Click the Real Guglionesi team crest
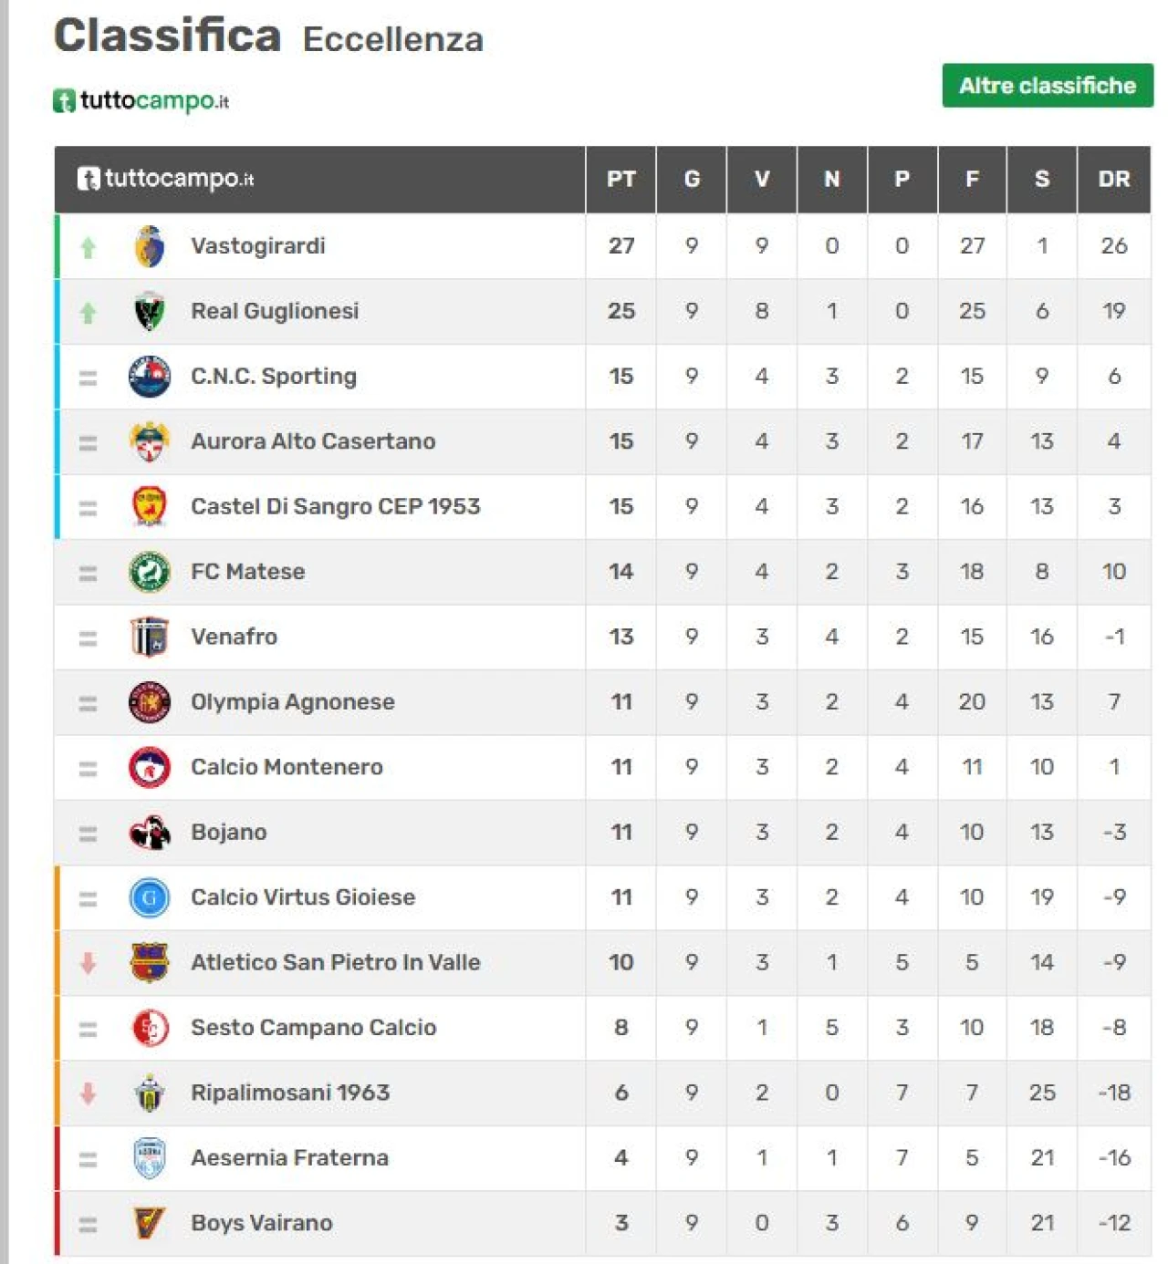This screenshot has width=1168, height=1264. pos(150,312)
